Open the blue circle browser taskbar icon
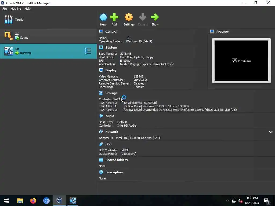Image resolution: width=275 pixels, height=206 pixels. 46,201
